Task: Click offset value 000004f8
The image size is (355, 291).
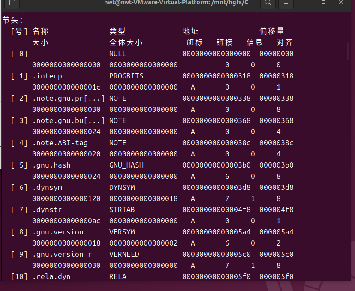Action: [x=277, y=210]
